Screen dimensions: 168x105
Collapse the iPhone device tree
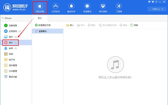coord(3,18)
